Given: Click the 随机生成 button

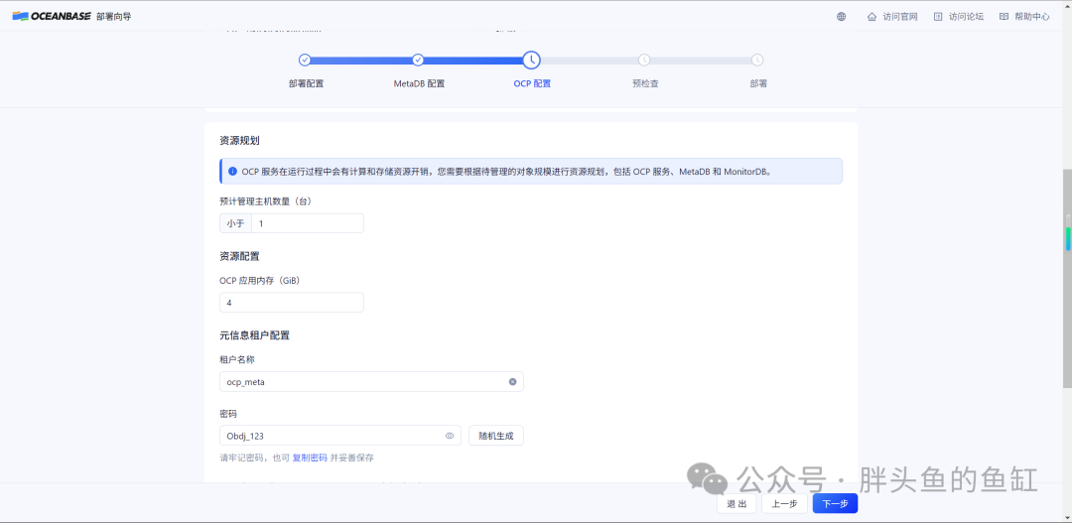Looking at the screenshot, I should 495,436.
